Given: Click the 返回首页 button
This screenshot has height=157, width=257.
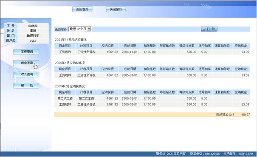Looking at the screenshot, I should click(82, 9).
